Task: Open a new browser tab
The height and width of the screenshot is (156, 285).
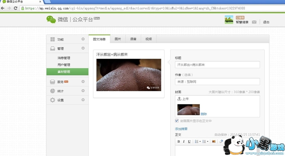Action: pos(48,2)
